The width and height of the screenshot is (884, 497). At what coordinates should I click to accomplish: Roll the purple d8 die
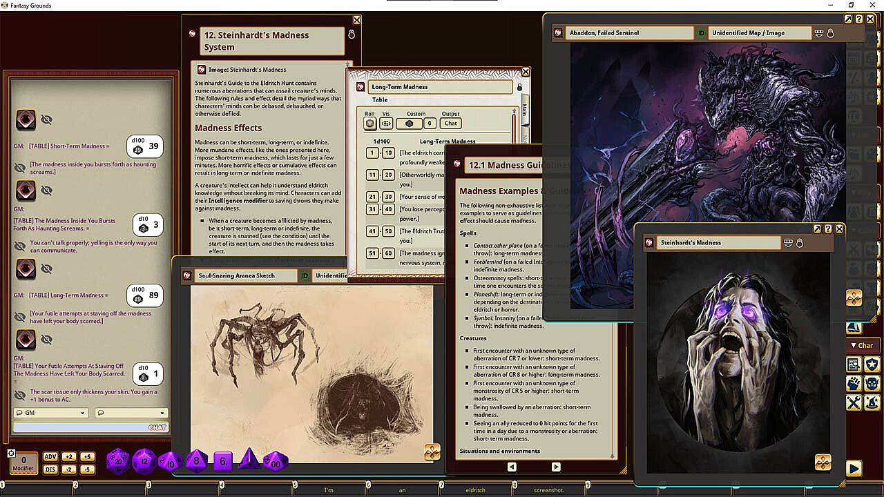[x=196, y=461]
